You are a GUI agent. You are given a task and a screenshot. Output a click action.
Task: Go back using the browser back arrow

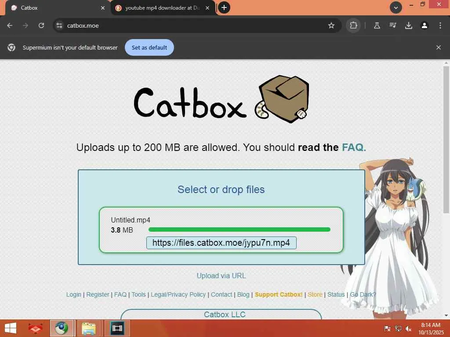pyautogui.click(x=10, y=25)
